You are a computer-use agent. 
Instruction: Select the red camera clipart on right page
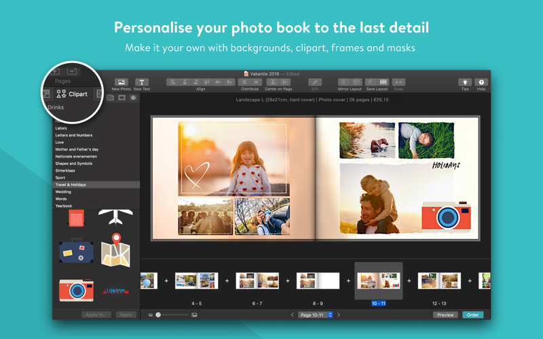tap(447, 216)
